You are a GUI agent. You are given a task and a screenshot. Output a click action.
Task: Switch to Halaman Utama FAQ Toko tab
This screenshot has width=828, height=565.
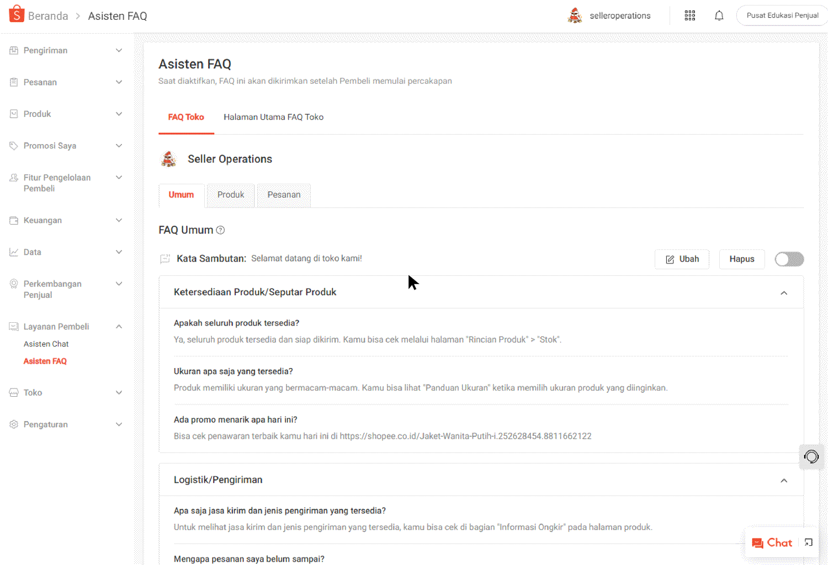click(274, 117)
